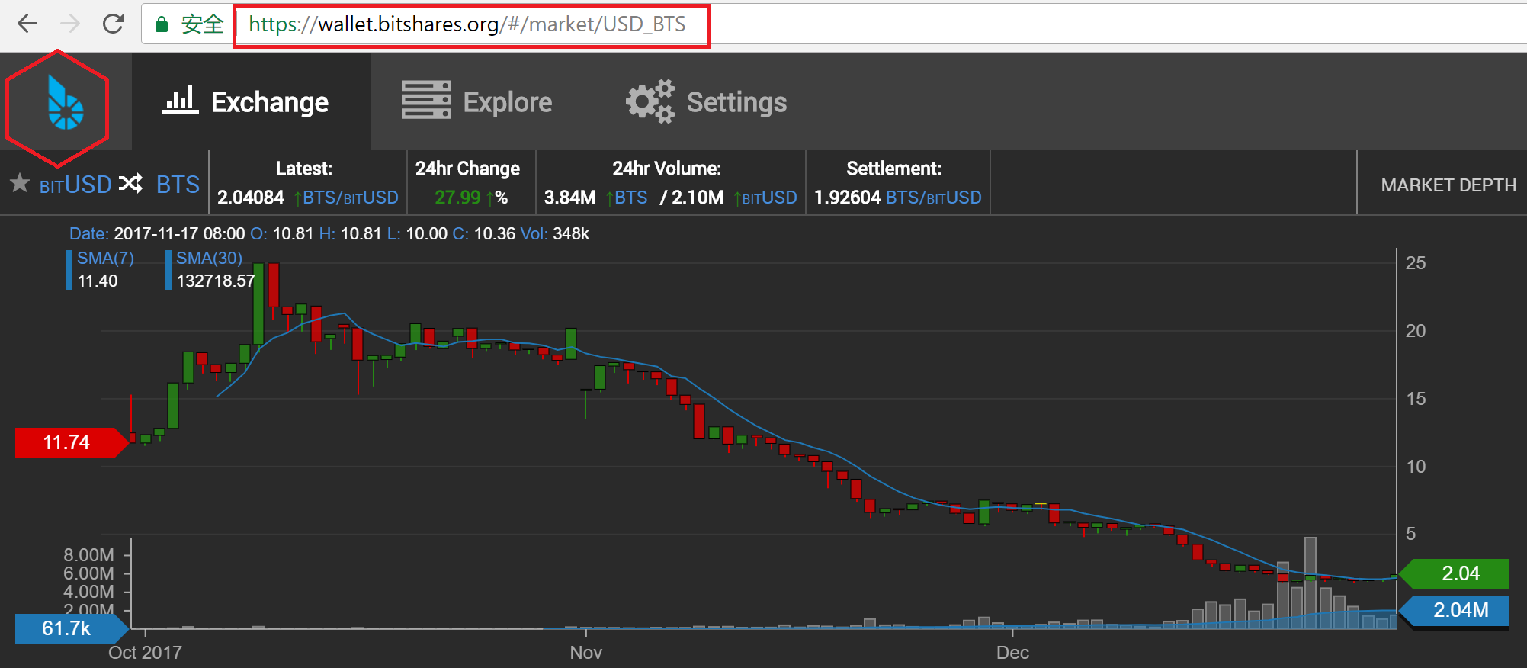This screenshot has height=668, width=1527.
Task: Click the Chinese 安全 secure label
Action: coord(202,24)
